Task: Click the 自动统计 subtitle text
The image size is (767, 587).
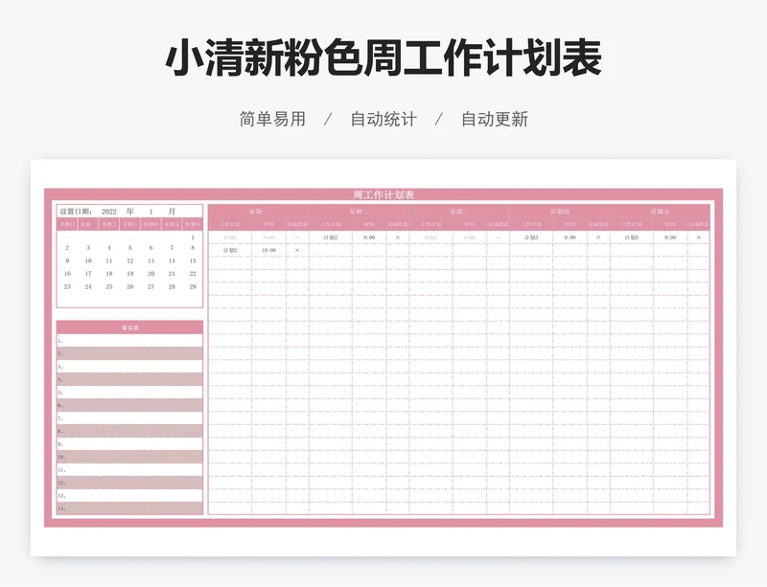Action: 383,119
